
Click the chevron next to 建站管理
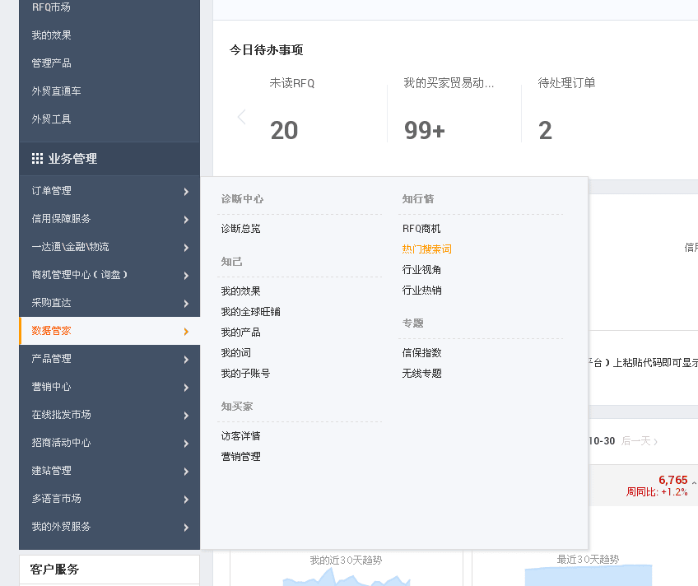point(187,472)
